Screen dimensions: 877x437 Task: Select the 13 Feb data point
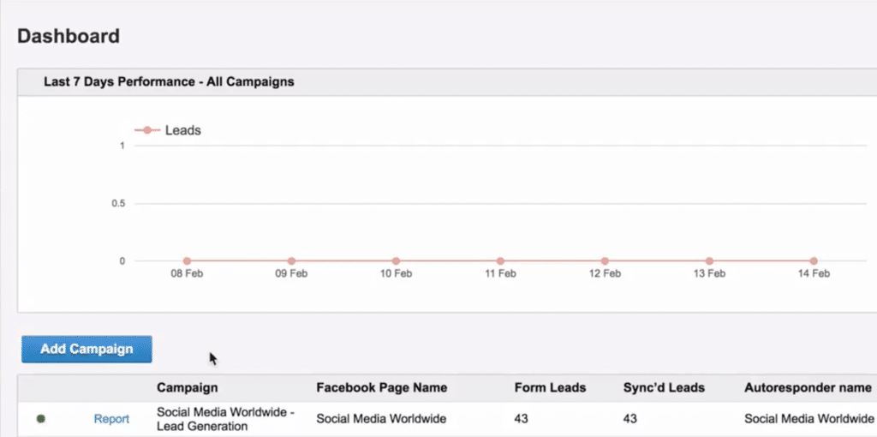(709, 260)
